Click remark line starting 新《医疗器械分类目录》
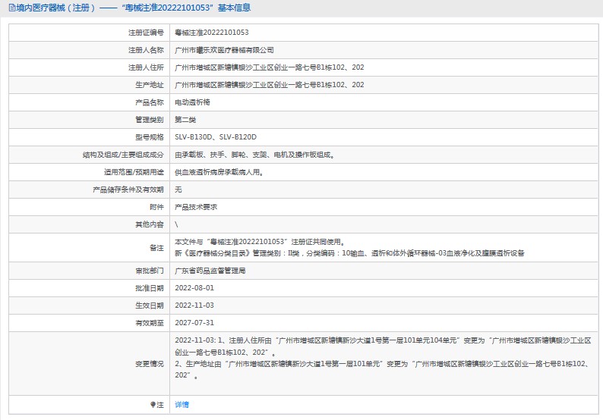Image resolution: width=603 pixels, height=420 pixels. tap(349, 253)
